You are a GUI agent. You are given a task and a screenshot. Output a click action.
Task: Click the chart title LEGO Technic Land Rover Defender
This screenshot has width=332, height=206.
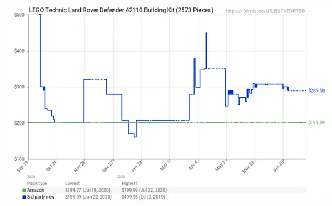pyautogui.click(x=121, y=10)
